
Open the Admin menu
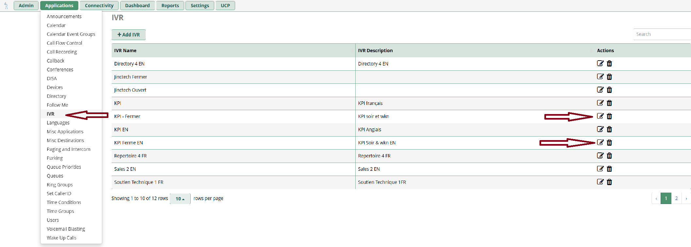click(x=26, y=6)
